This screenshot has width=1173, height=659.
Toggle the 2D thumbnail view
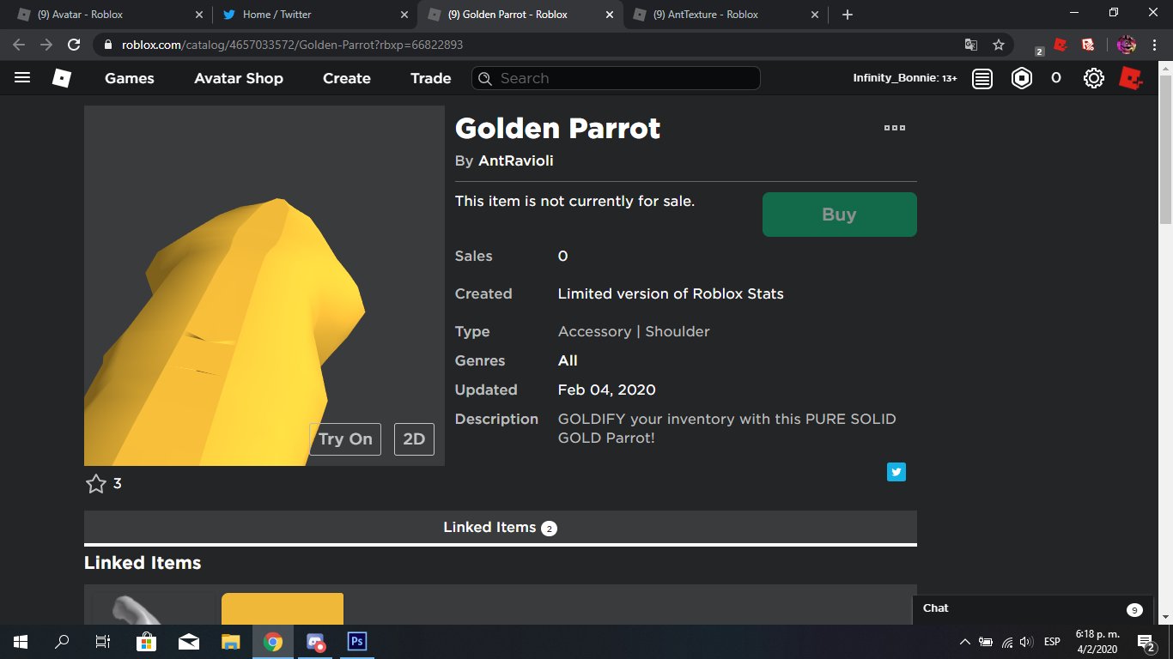[x=414, y=439]
